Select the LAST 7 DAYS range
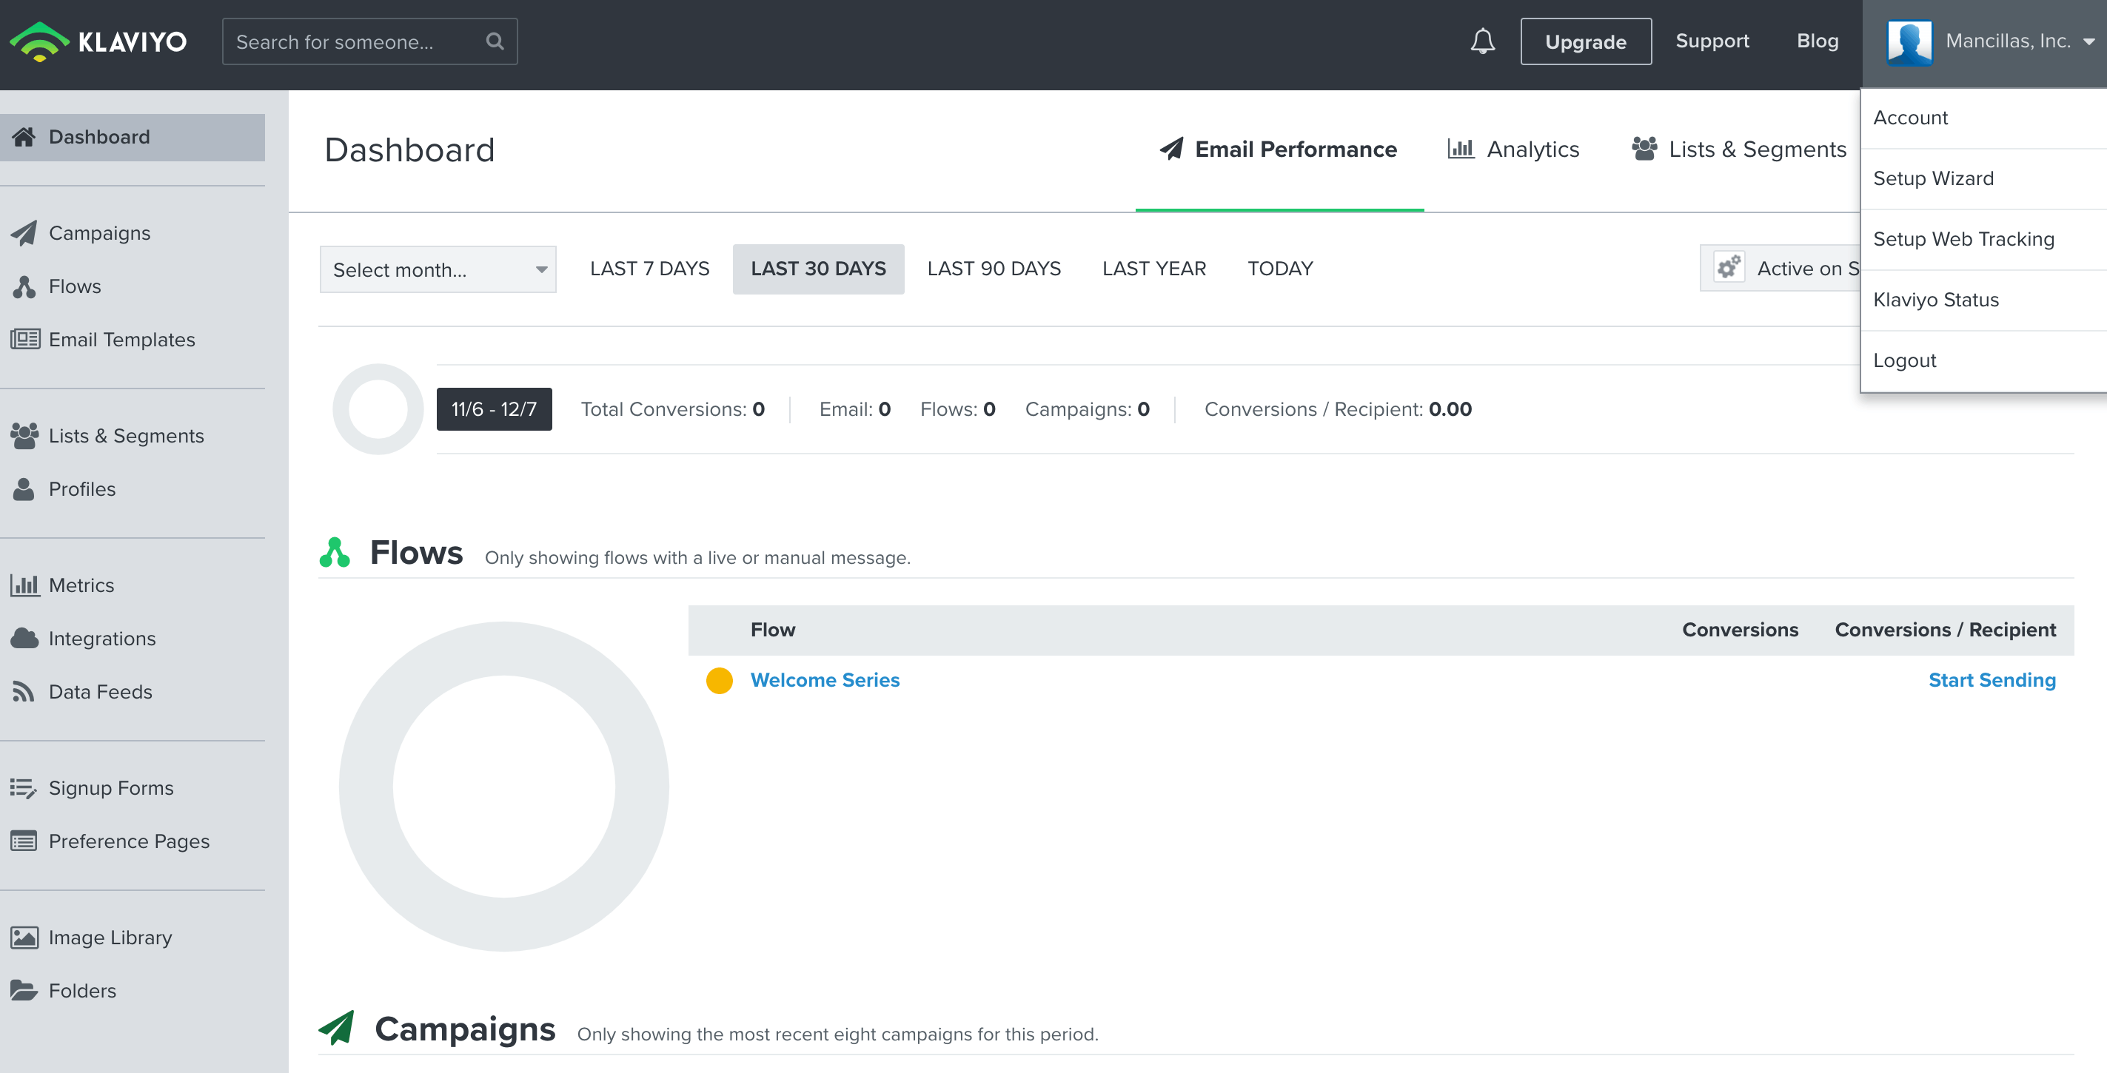Screen dimensions: 2107x1073 pos(649,268)
